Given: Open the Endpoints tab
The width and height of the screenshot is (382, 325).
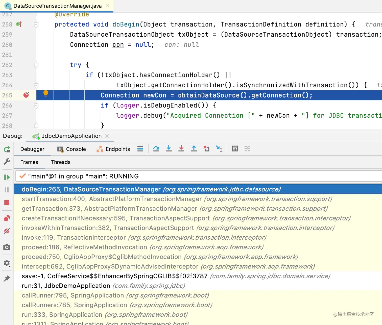Looking at the screenshot, I should coord(113,149).
